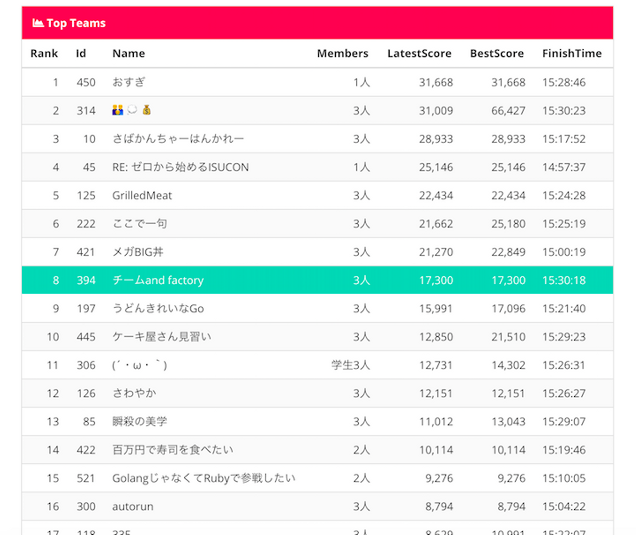This screenshot has width=636, height=535.
Task: Click the autorun team name
Action: pyautogui.click(x=132, y=506)
